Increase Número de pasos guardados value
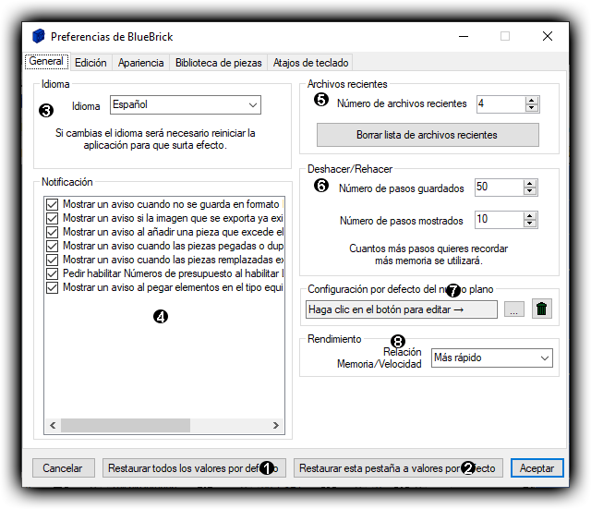The width and height of the screenshot is (591, 509). tap(530, 184)
